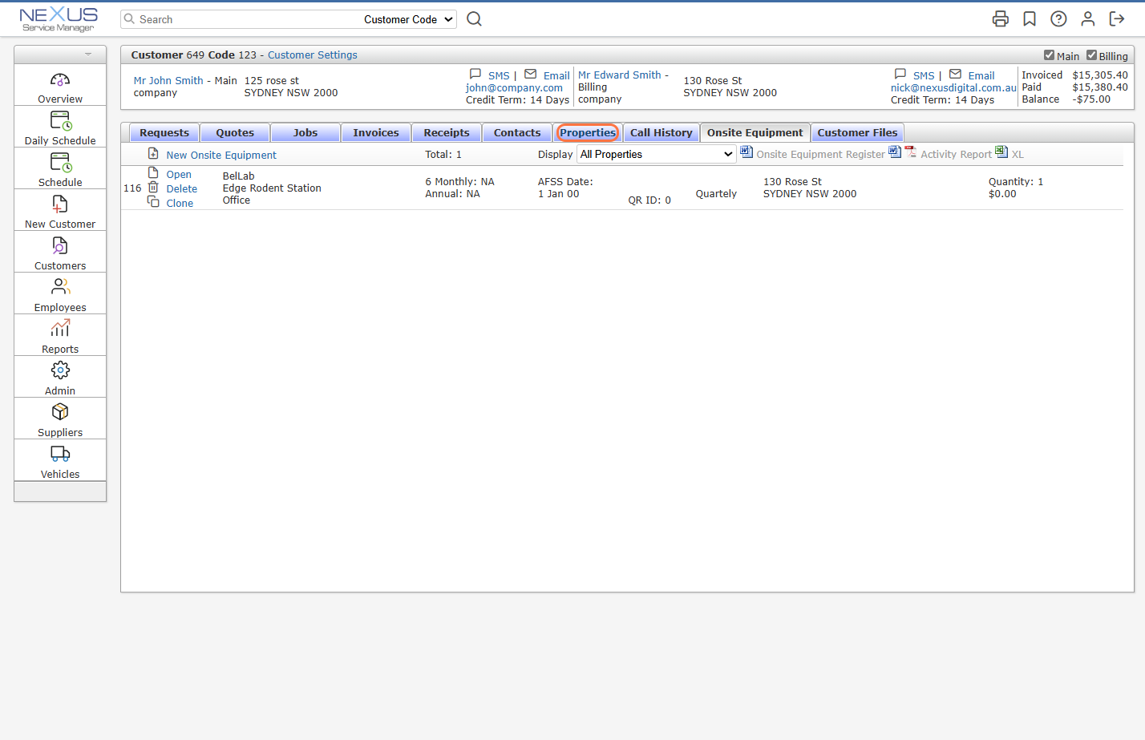
Task: Click the Clone link for item 116
Action: 180,204
